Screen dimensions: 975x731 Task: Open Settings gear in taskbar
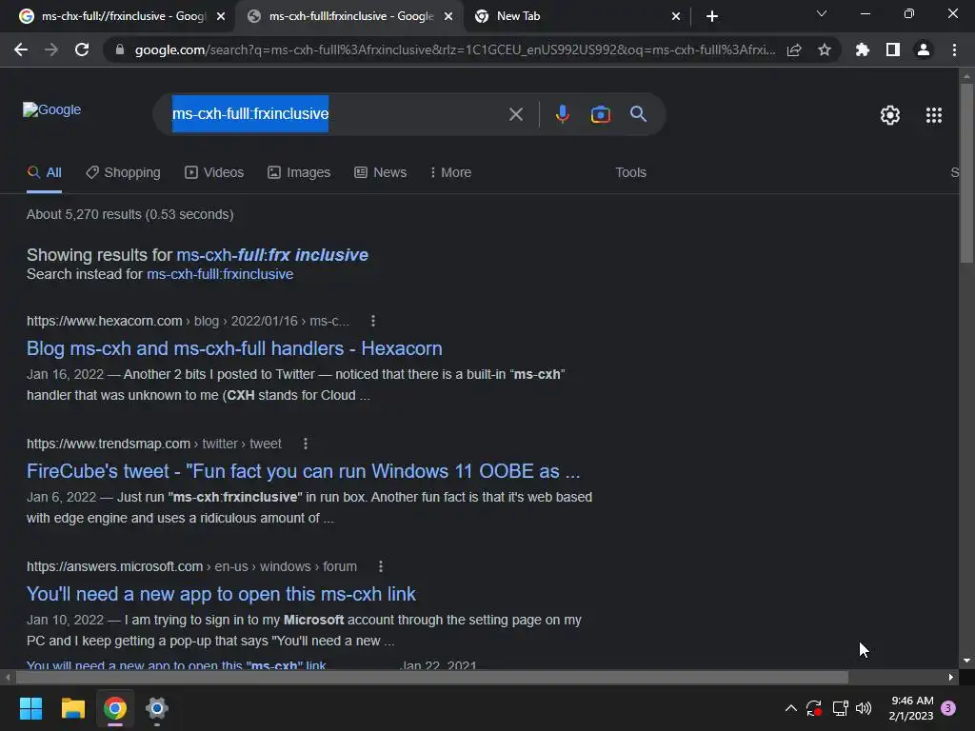[157, 708]
